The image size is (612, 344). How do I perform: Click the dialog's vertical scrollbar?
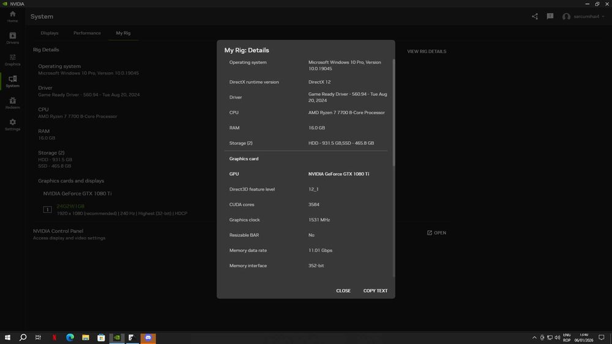(394, 113)
